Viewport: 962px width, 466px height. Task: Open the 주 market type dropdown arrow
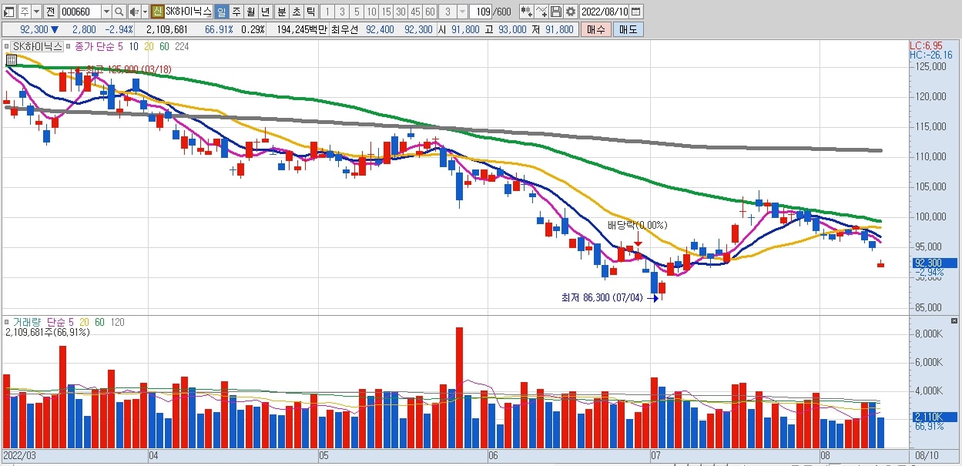(x=36, y=12)
